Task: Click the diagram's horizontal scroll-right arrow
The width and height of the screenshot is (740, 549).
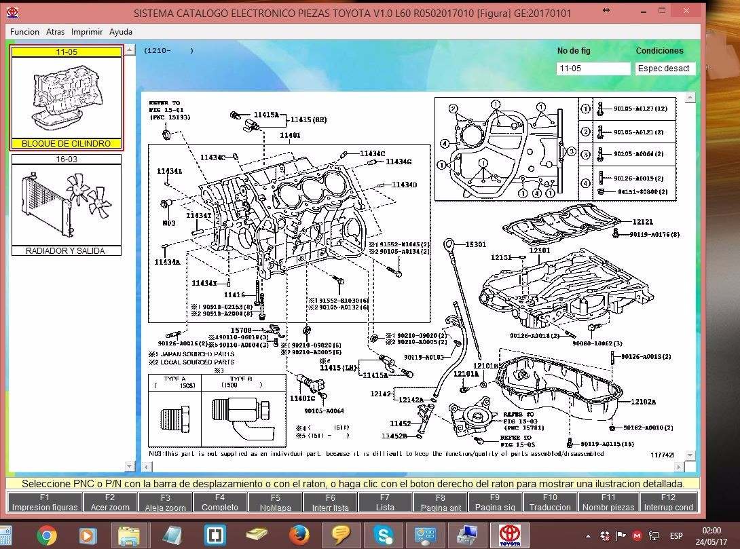Action: click(x=679, y=466)
